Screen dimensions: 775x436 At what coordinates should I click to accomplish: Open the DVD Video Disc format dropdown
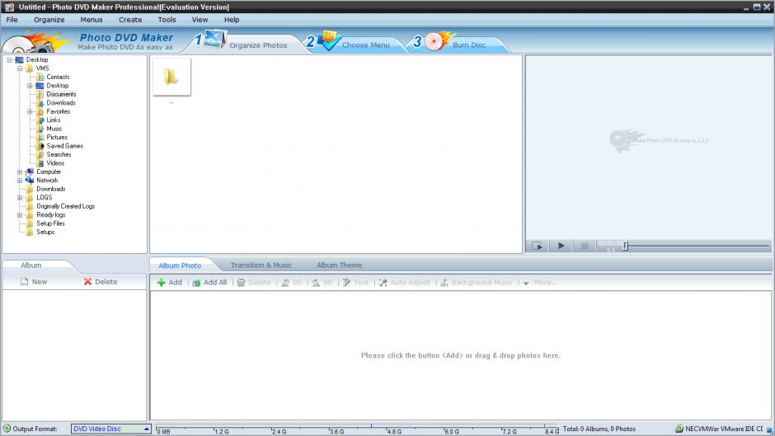point(111,429)
